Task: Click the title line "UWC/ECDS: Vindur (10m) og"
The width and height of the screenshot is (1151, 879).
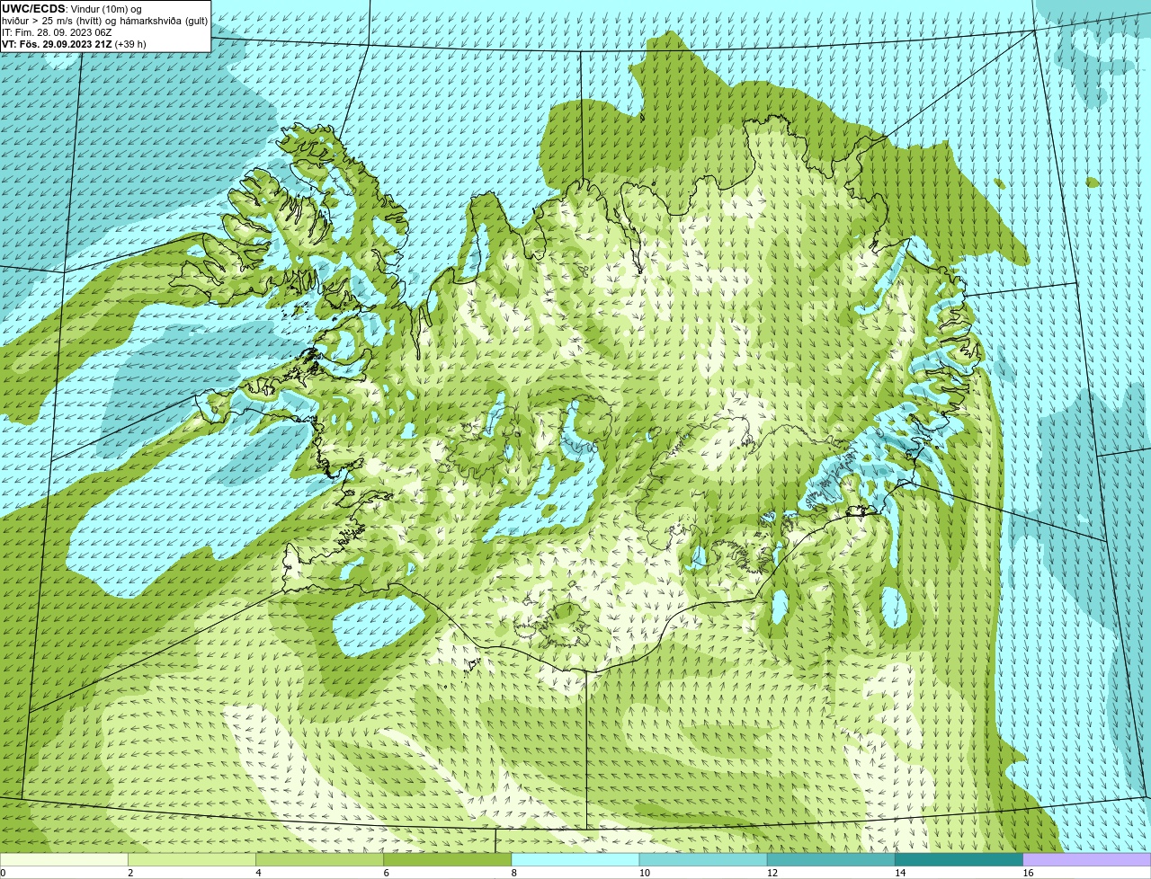Action: click(x=72, y=9)
